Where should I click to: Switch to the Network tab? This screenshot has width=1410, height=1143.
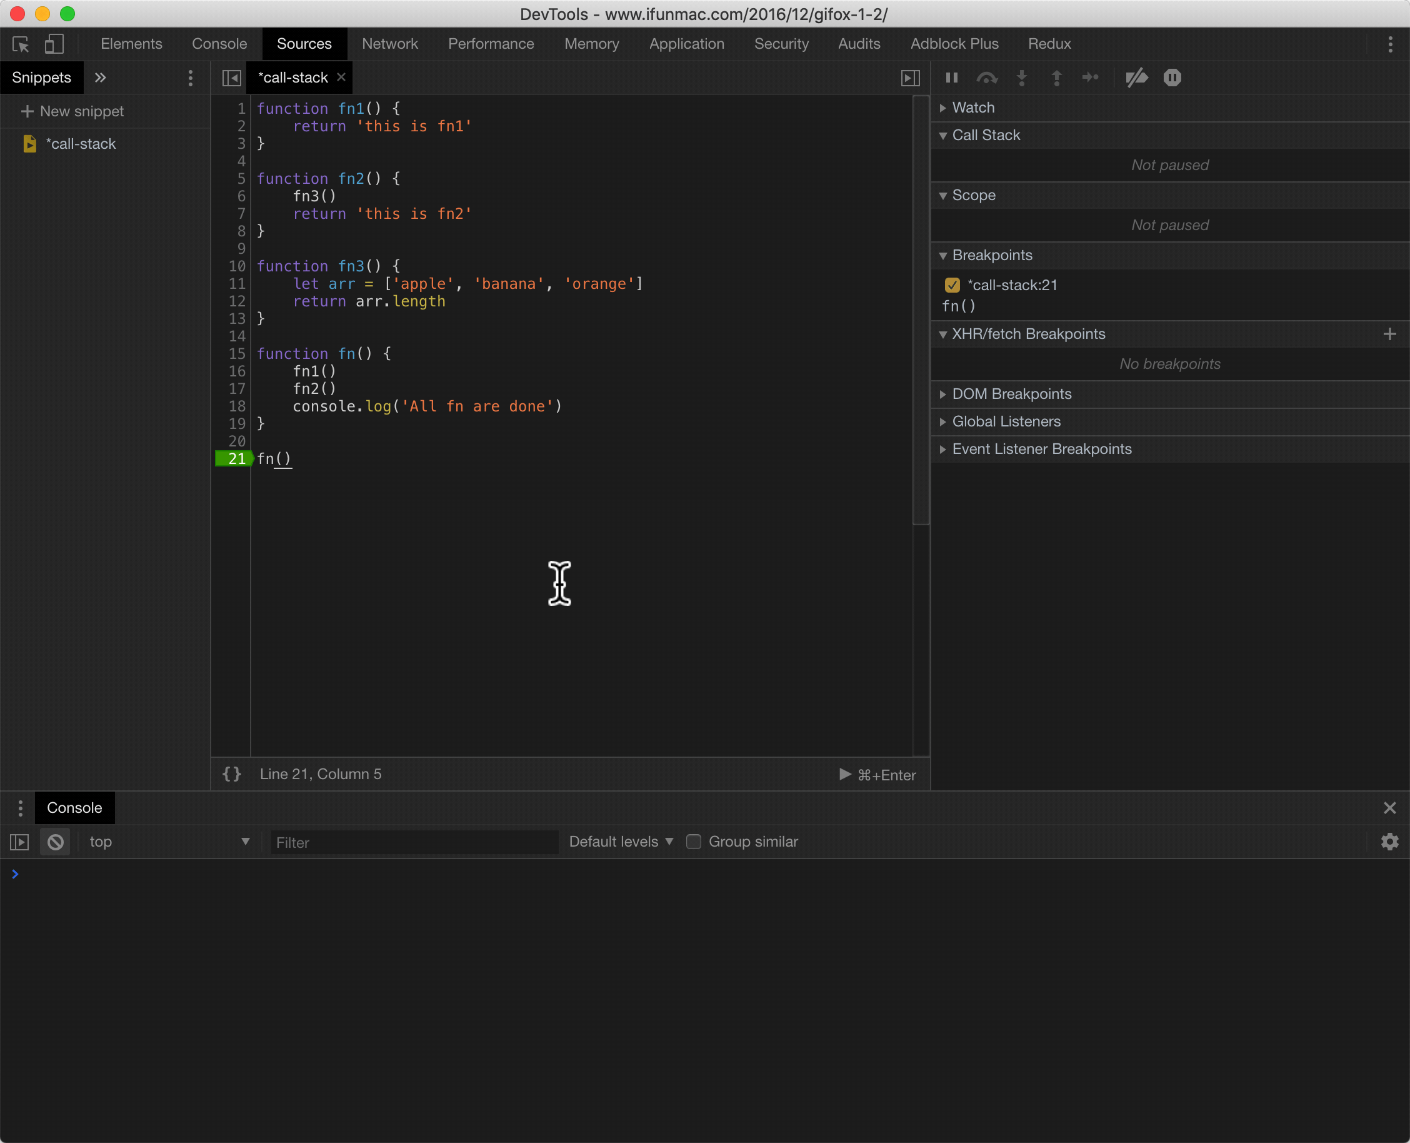(389, 44)
